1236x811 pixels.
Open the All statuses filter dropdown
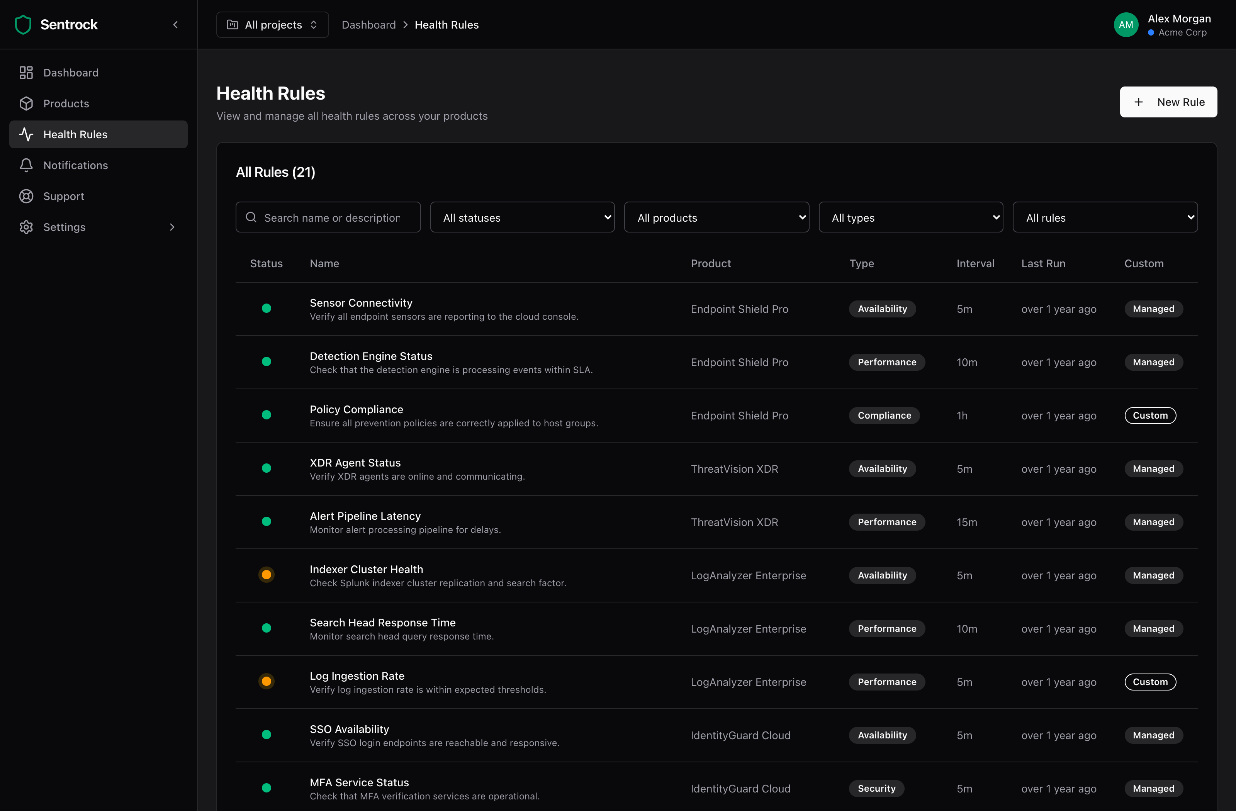pos(522,217)
